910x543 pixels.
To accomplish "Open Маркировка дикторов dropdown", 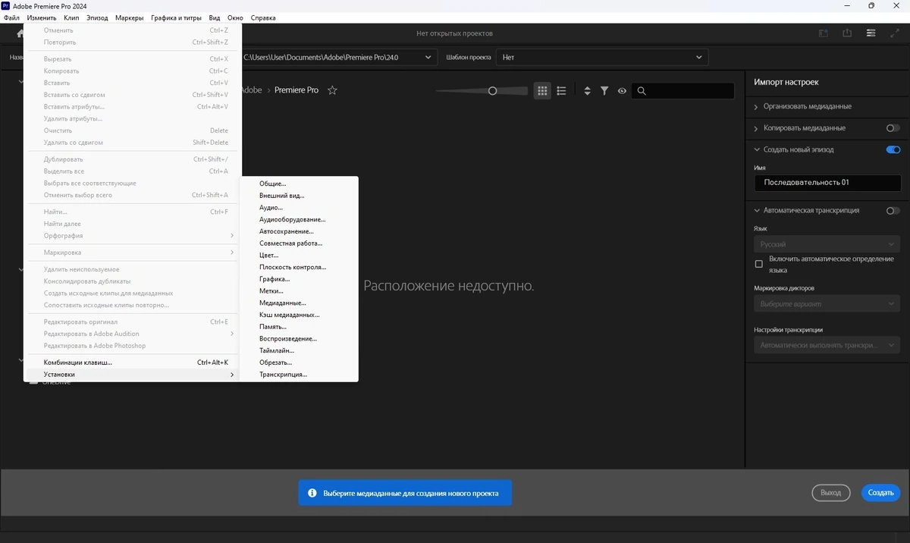I will click(827, 303).
